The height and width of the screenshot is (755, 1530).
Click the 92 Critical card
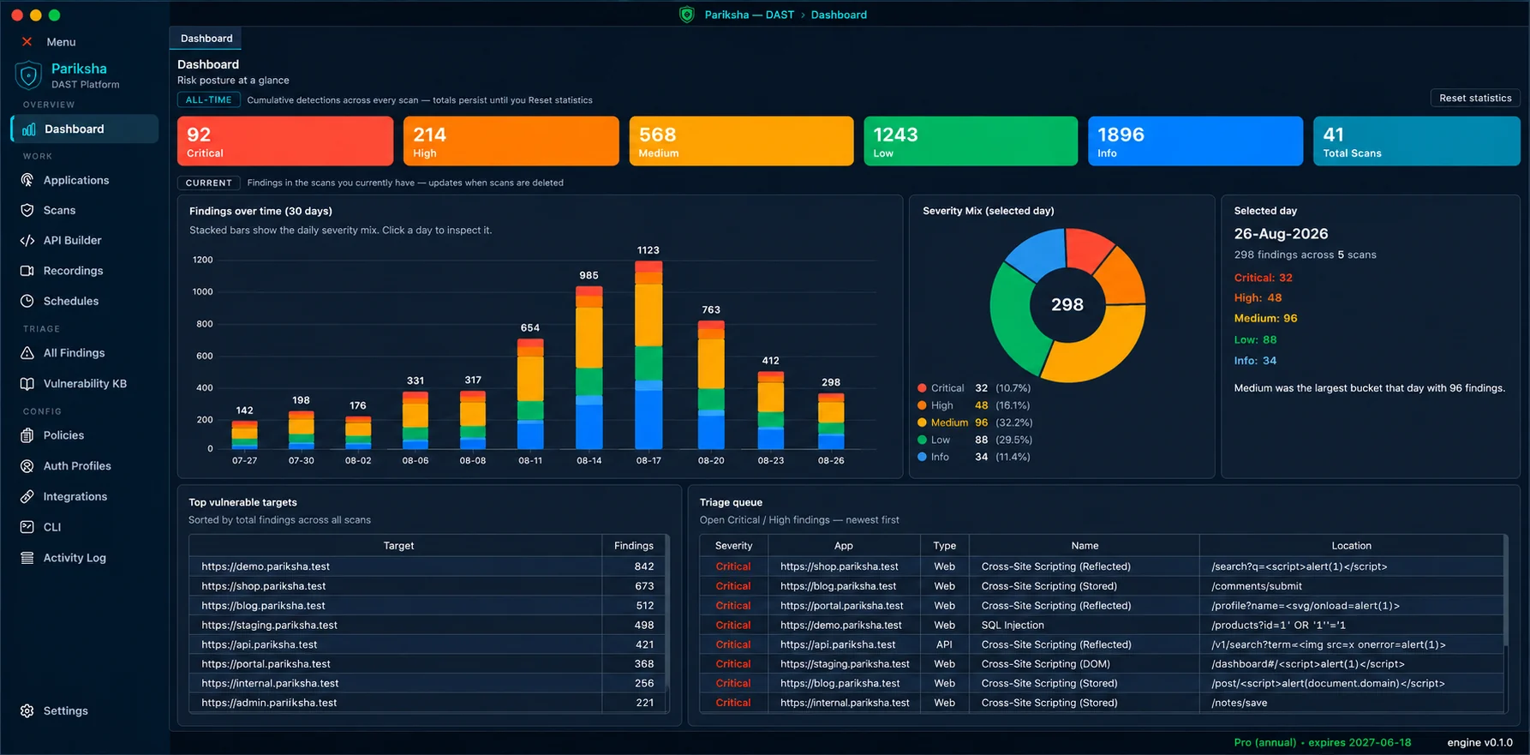point(285,141)
